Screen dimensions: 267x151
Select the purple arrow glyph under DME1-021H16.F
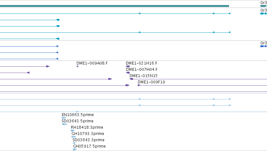(128, 66)
